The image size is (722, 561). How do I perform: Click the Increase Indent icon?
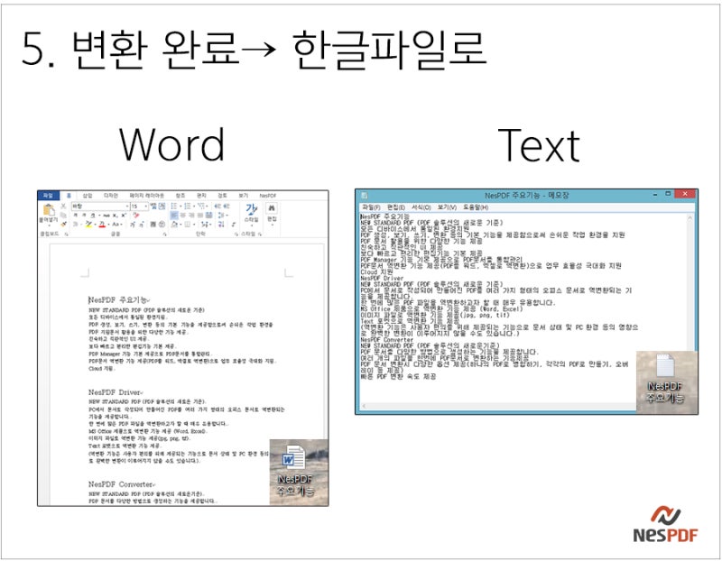227,207
